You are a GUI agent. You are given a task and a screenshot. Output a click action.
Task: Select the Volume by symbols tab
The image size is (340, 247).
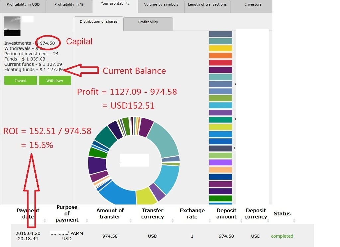(x=161, y=5)
